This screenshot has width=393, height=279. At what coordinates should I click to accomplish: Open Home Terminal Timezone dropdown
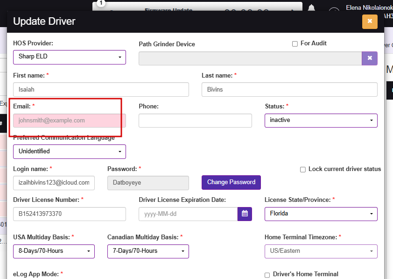click(x=321, y=251)
